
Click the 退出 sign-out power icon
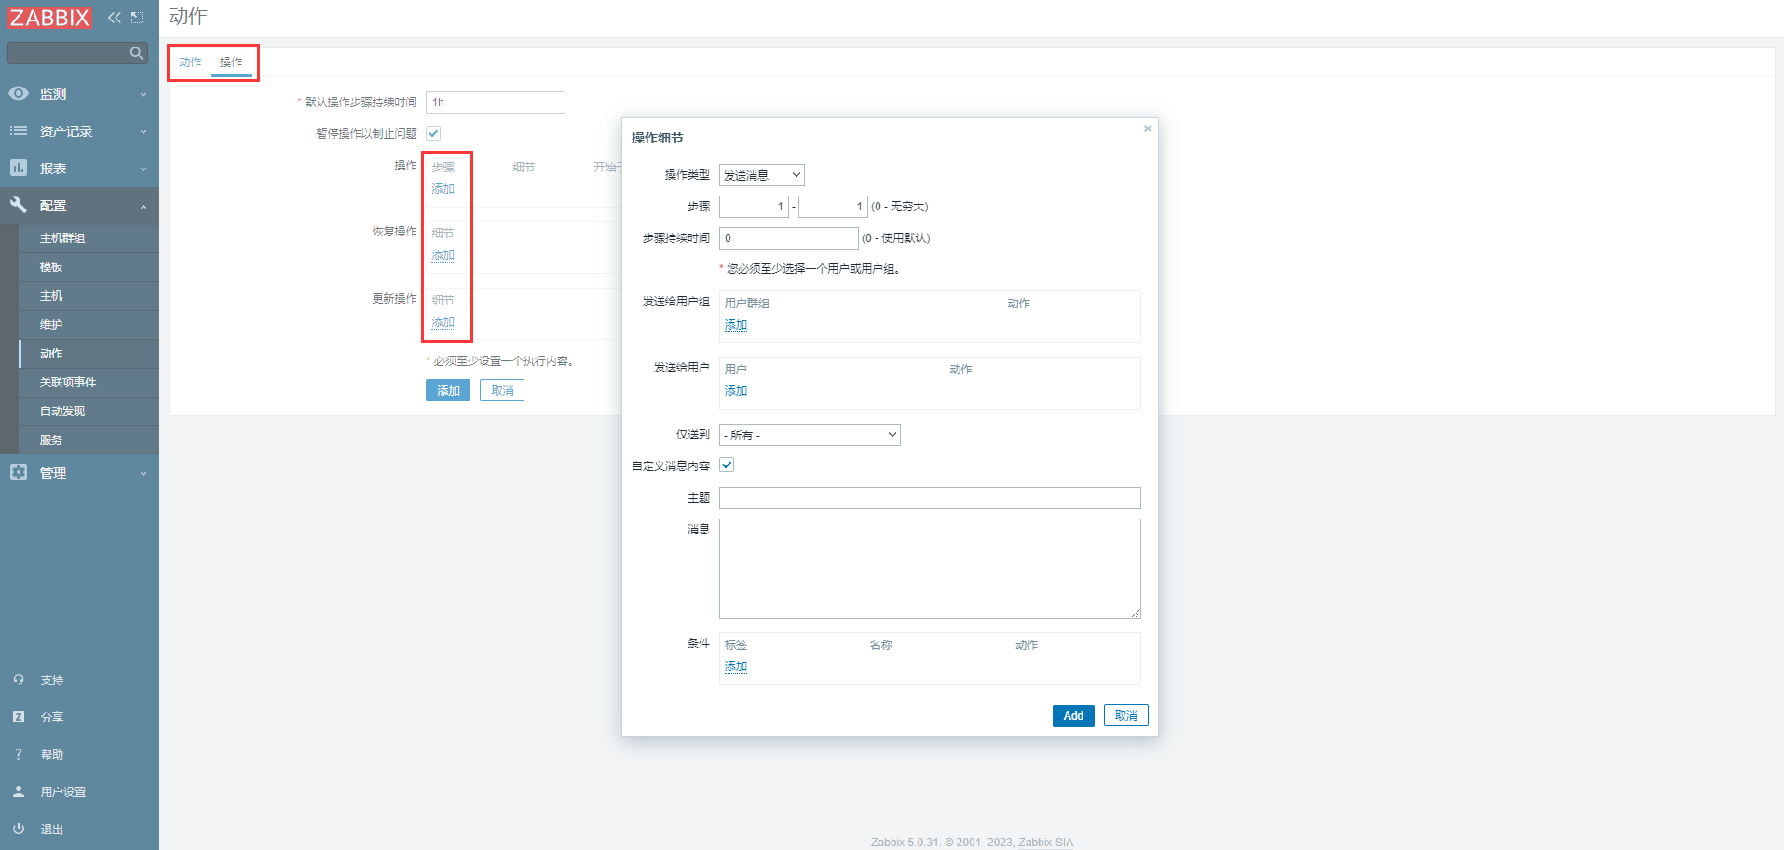(19, 829)
